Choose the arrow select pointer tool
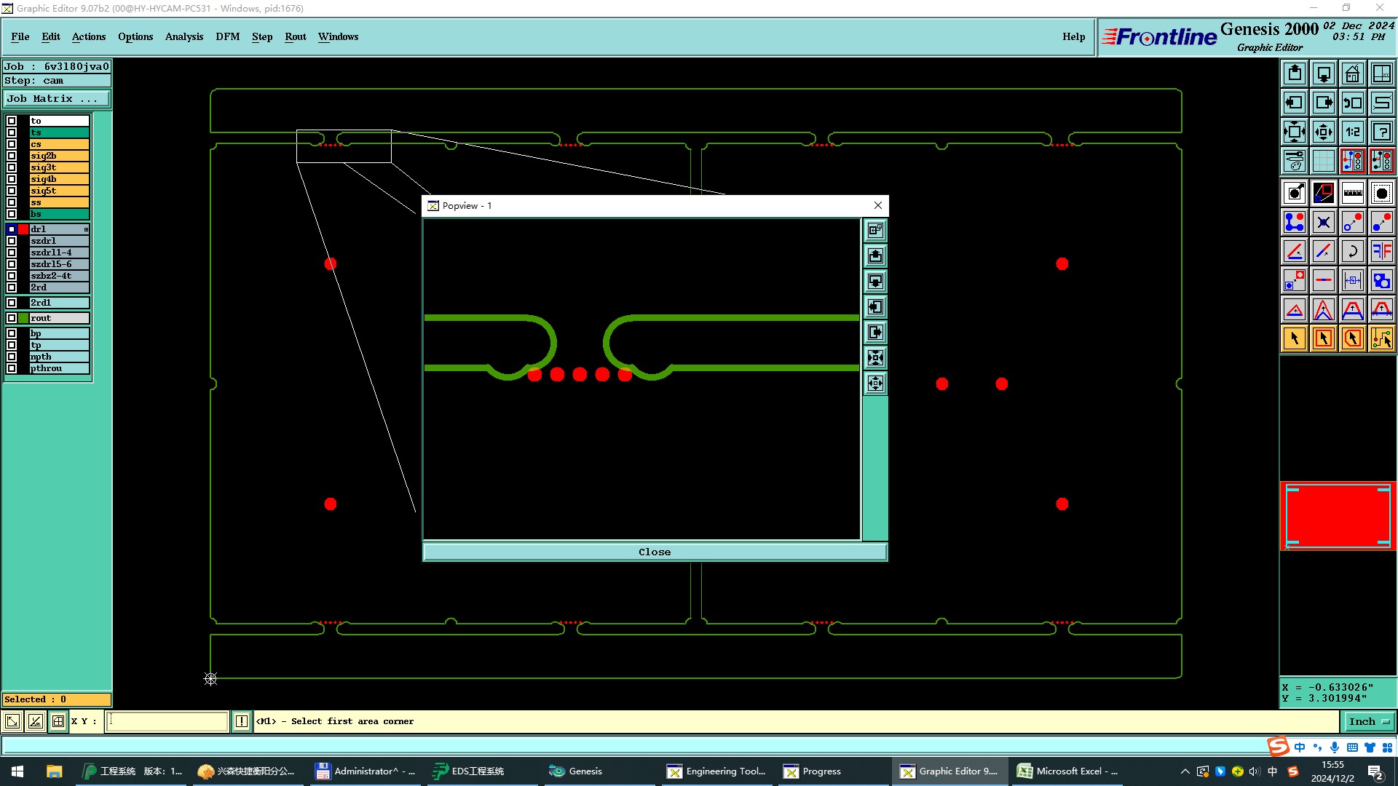The width and height of the screenshot is (1398, 786). (x=1294, y=338)
